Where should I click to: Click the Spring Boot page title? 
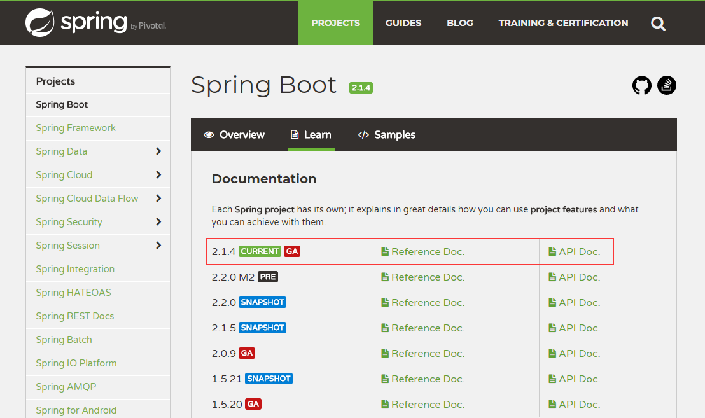click(263, 85)
